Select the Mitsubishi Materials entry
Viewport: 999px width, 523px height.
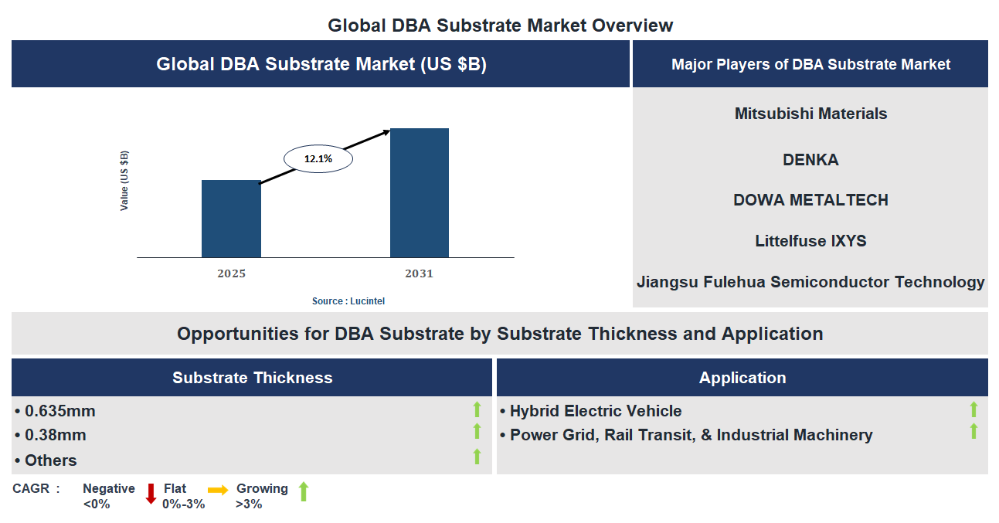click(x=810, y=113)
